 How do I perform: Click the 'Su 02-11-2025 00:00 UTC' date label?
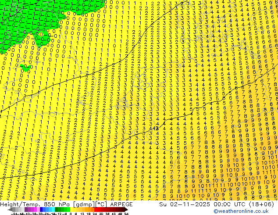(x=203, y=204)
